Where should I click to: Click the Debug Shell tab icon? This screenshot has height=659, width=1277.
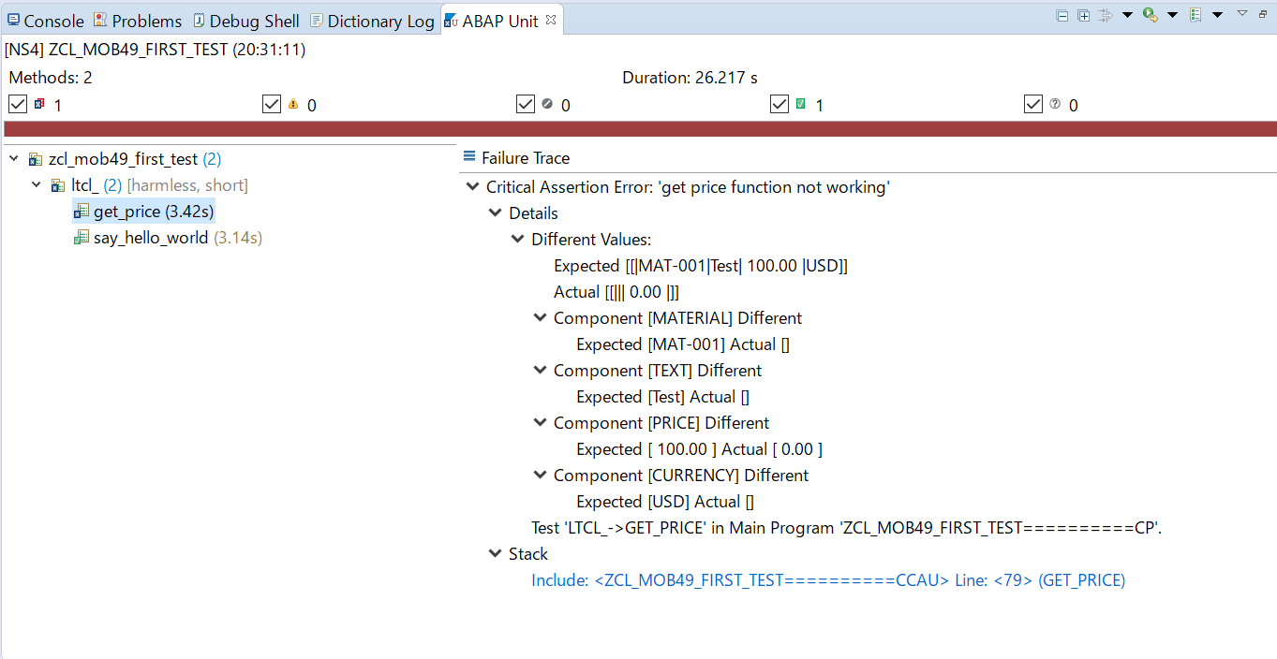[x=200, y=20]
